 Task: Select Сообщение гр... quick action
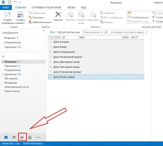(139, 17)
